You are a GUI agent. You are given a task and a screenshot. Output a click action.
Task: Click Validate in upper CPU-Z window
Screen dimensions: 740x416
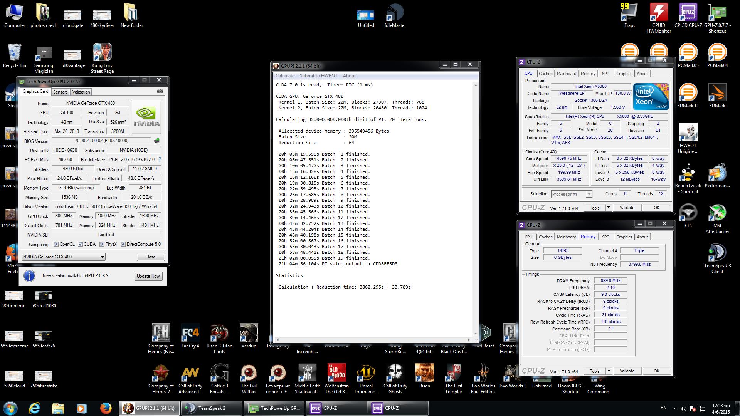[x=627, y=208]
